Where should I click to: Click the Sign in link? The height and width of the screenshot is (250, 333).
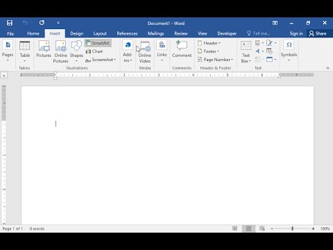(296, 33)
